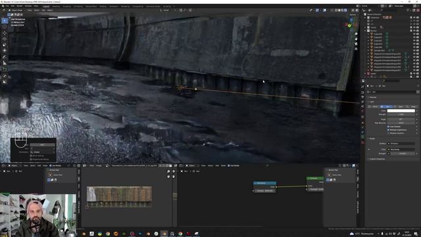Enable Shadow Caustics checkbox

[388, 133]
